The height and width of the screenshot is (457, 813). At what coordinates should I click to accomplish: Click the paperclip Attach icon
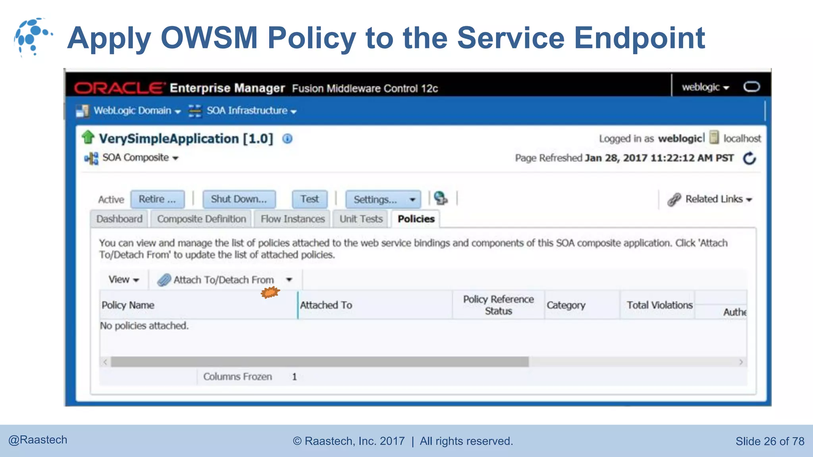click(164, 280)
